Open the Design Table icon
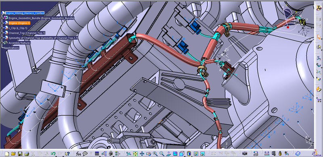Viewport: 323px width, 157px height. (x=97, y=153)
